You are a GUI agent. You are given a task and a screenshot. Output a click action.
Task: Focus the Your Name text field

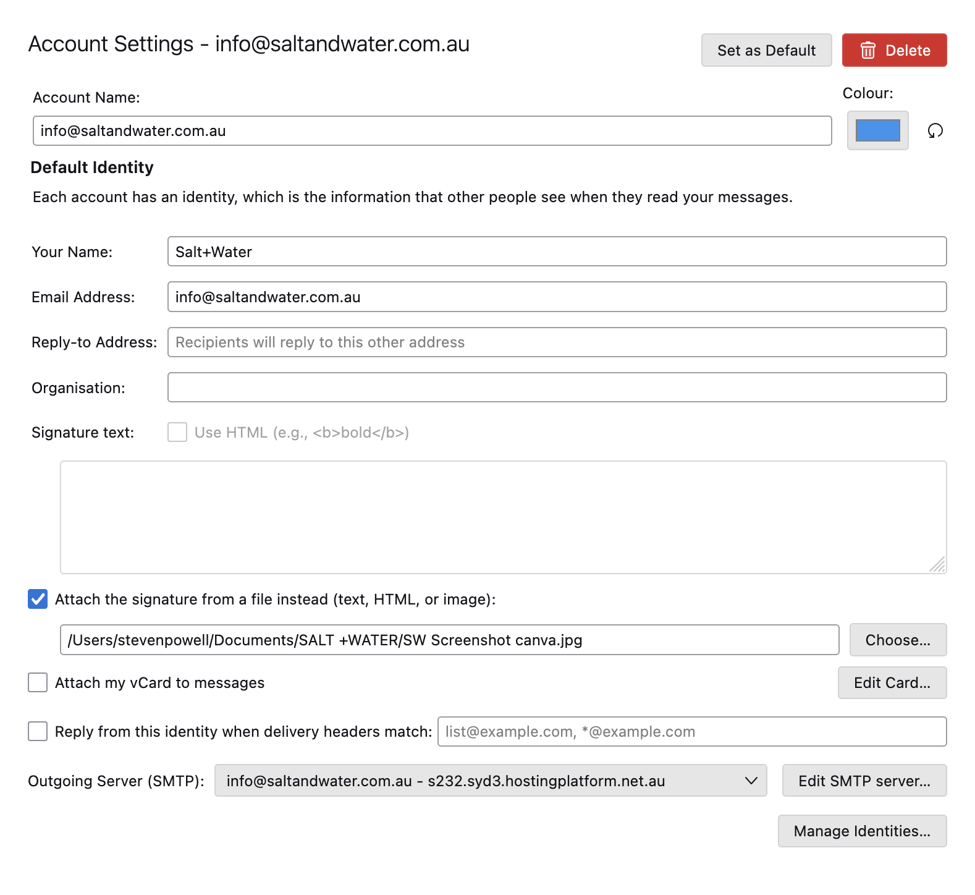pos(557,252)
